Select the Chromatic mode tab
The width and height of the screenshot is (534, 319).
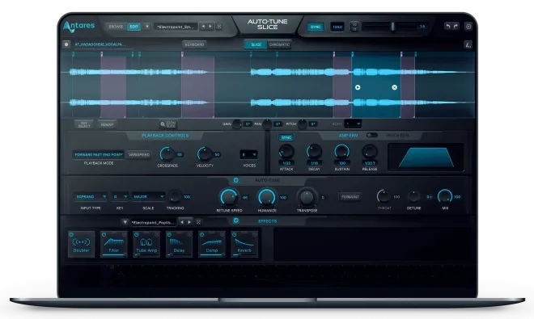point(279,44)
